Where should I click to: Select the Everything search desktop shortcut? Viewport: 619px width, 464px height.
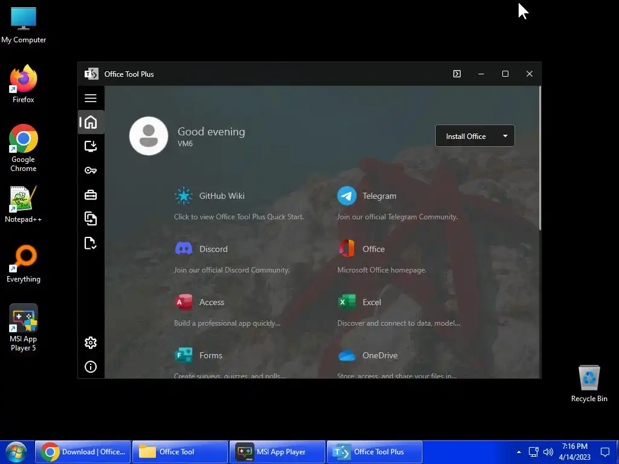(24, 264)
